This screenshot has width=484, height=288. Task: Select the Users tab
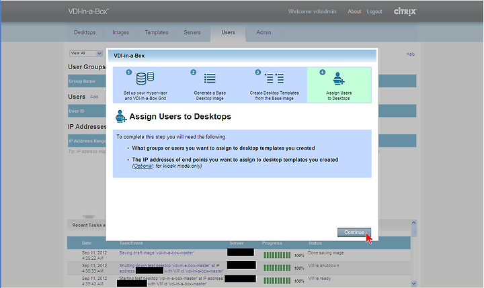(228, 32)
